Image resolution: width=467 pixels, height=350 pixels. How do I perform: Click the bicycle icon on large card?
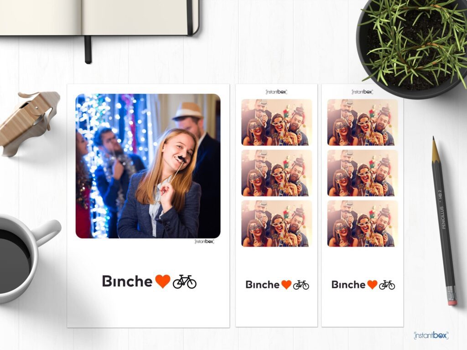(185, 282)
